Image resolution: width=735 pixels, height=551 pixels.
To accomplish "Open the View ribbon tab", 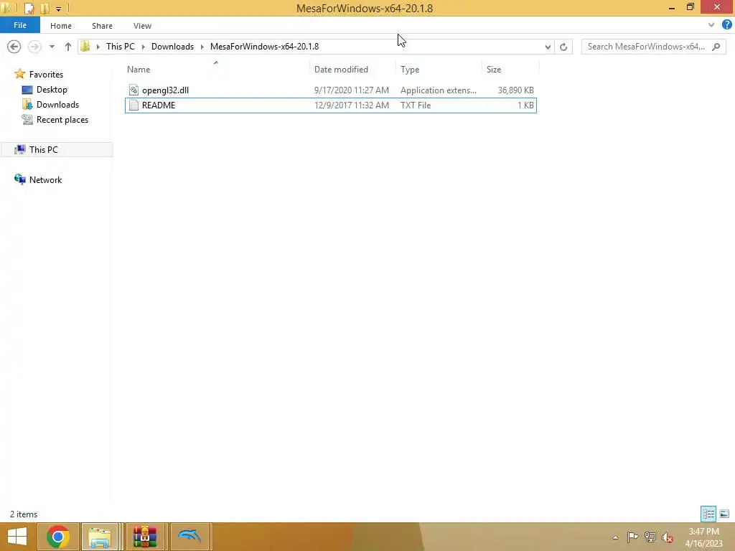I will click(x=142, y=26).
